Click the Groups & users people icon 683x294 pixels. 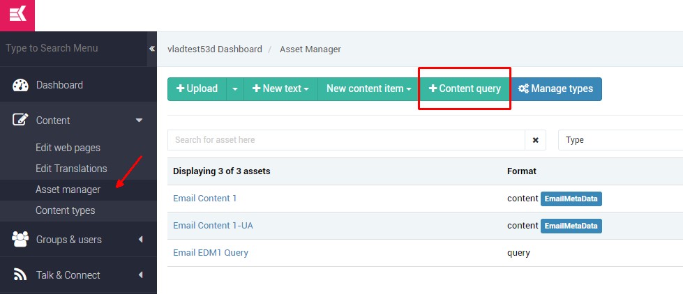pos(20,239)
